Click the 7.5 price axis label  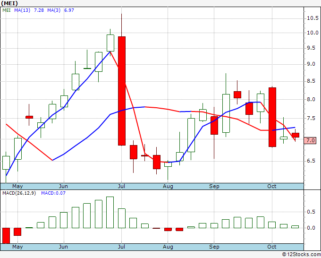(x=311, y=118)
